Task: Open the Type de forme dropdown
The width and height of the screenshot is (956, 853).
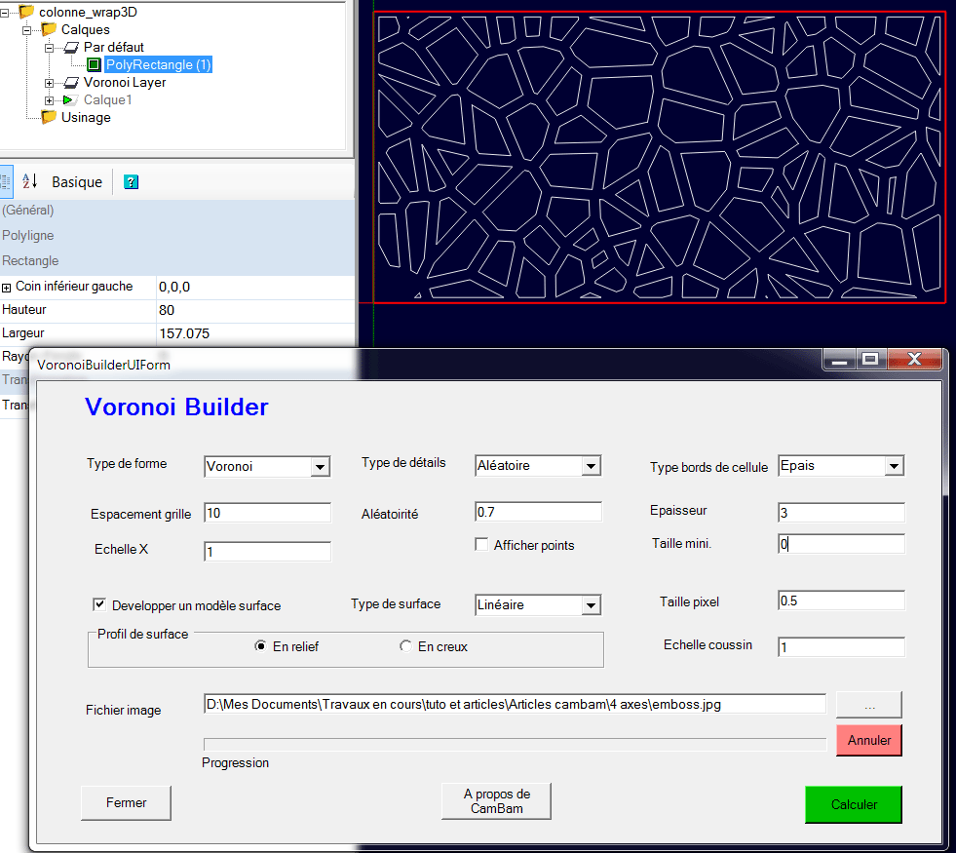Action: tap(320, 467)
